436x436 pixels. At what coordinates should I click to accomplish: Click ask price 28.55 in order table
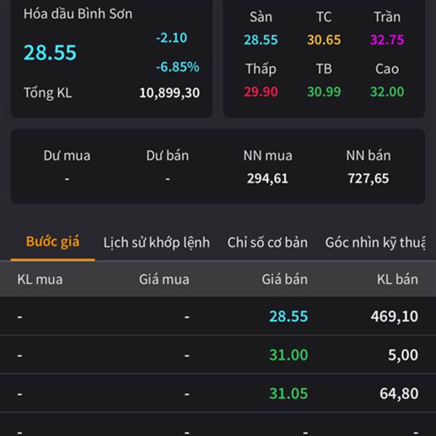(x=288, y=316)
